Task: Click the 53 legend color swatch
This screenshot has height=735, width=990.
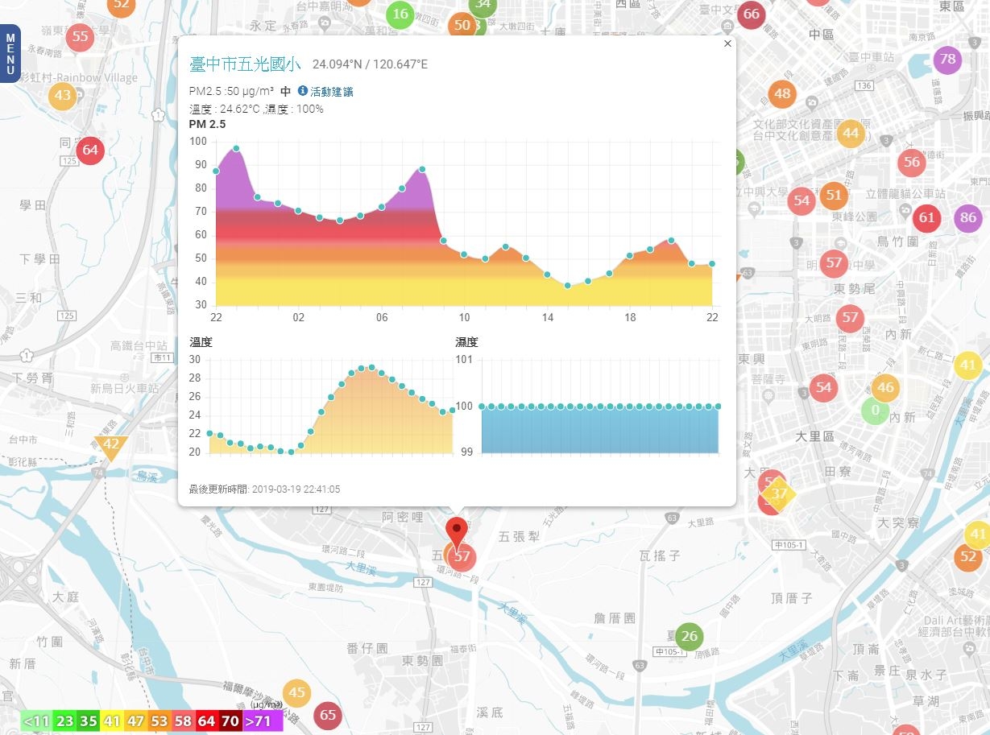Action: pos(159,721)
